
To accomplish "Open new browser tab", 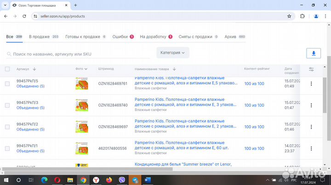I will [x=75, y=5].
